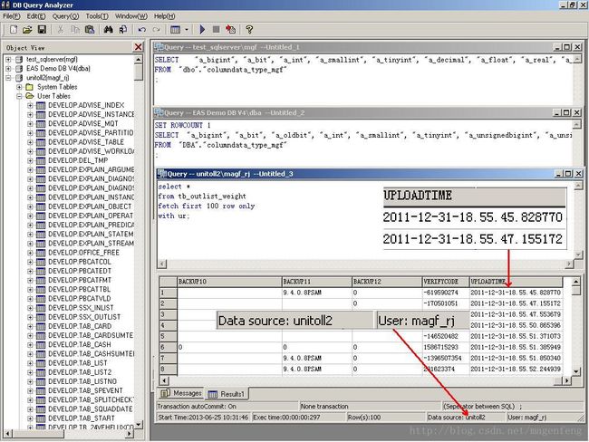Image resolution: width=589 pixels, height=442 pixels.
Task: Open the Edit menu
Action: click(x=36, y=16)
